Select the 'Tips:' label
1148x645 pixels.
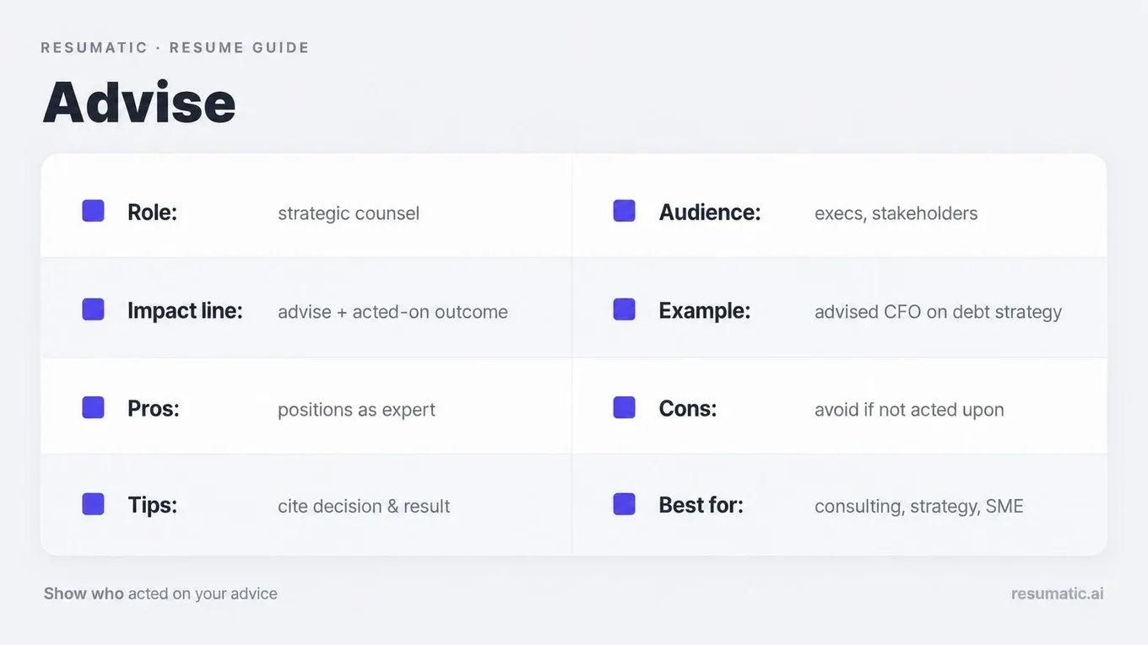coord(153,506)
